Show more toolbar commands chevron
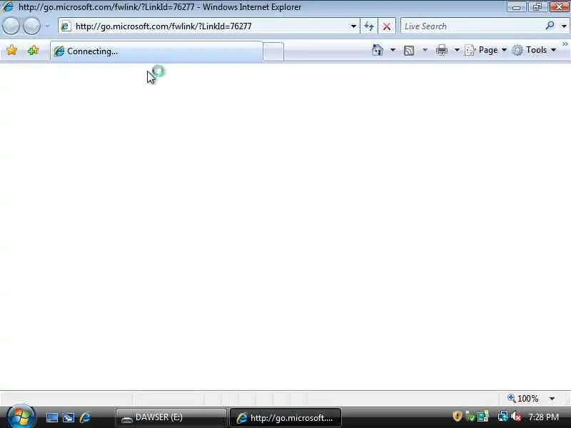 [565, 44]
